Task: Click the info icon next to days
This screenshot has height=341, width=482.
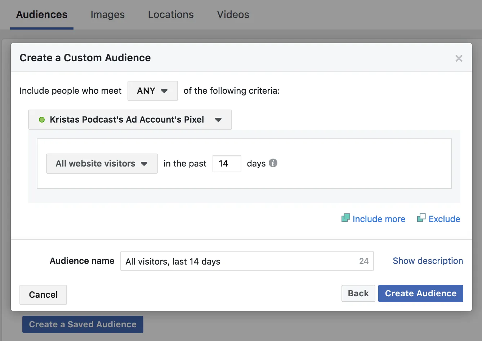Action: pyautogui.click(x=273, y=163)
